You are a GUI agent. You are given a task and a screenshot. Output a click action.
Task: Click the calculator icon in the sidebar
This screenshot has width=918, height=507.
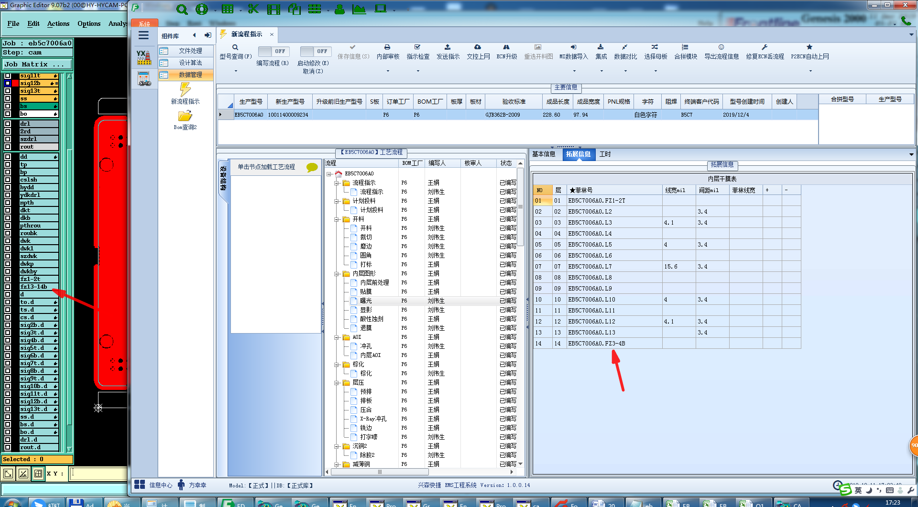point(144,79)
